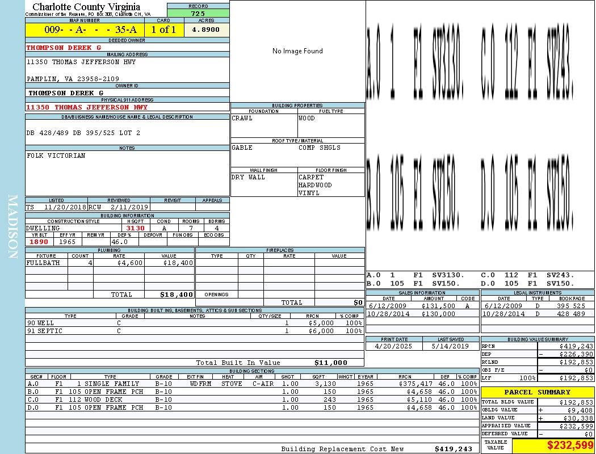Viewport: 596px width, 454px height.
Task: Click the No Image Found placeholder
Action: click(297, 51)
